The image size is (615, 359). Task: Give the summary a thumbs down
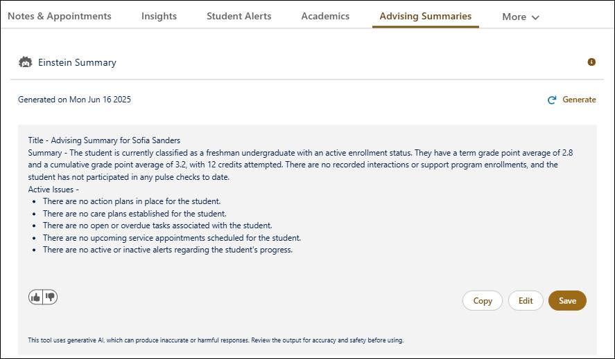[50, 297]
